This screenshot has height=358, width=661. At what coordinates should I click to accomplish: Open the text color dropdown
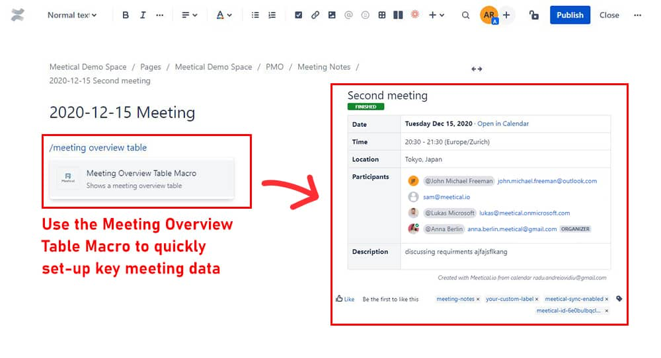(x=224, y=15)
